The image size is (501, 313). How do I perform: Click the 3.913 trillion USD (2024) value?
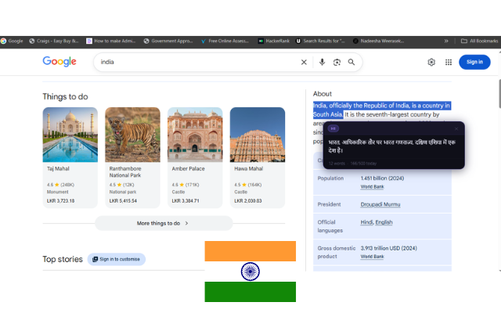[388, 248]
